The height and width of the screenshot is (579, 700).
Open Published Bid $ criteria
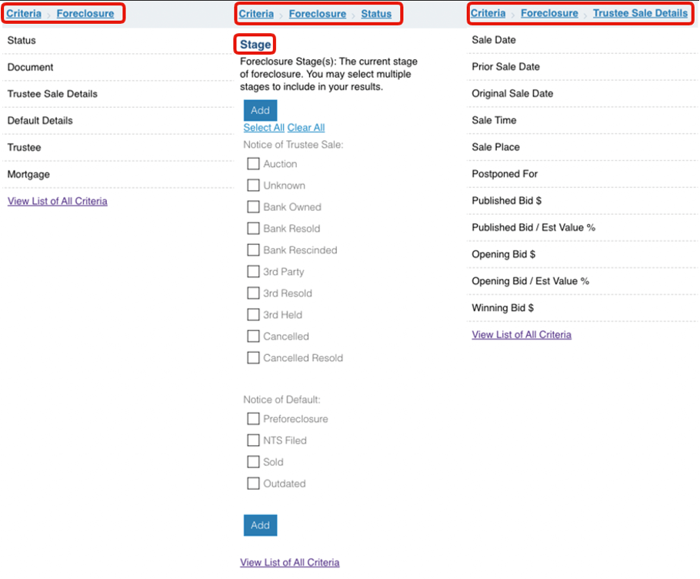pos(506,201)
